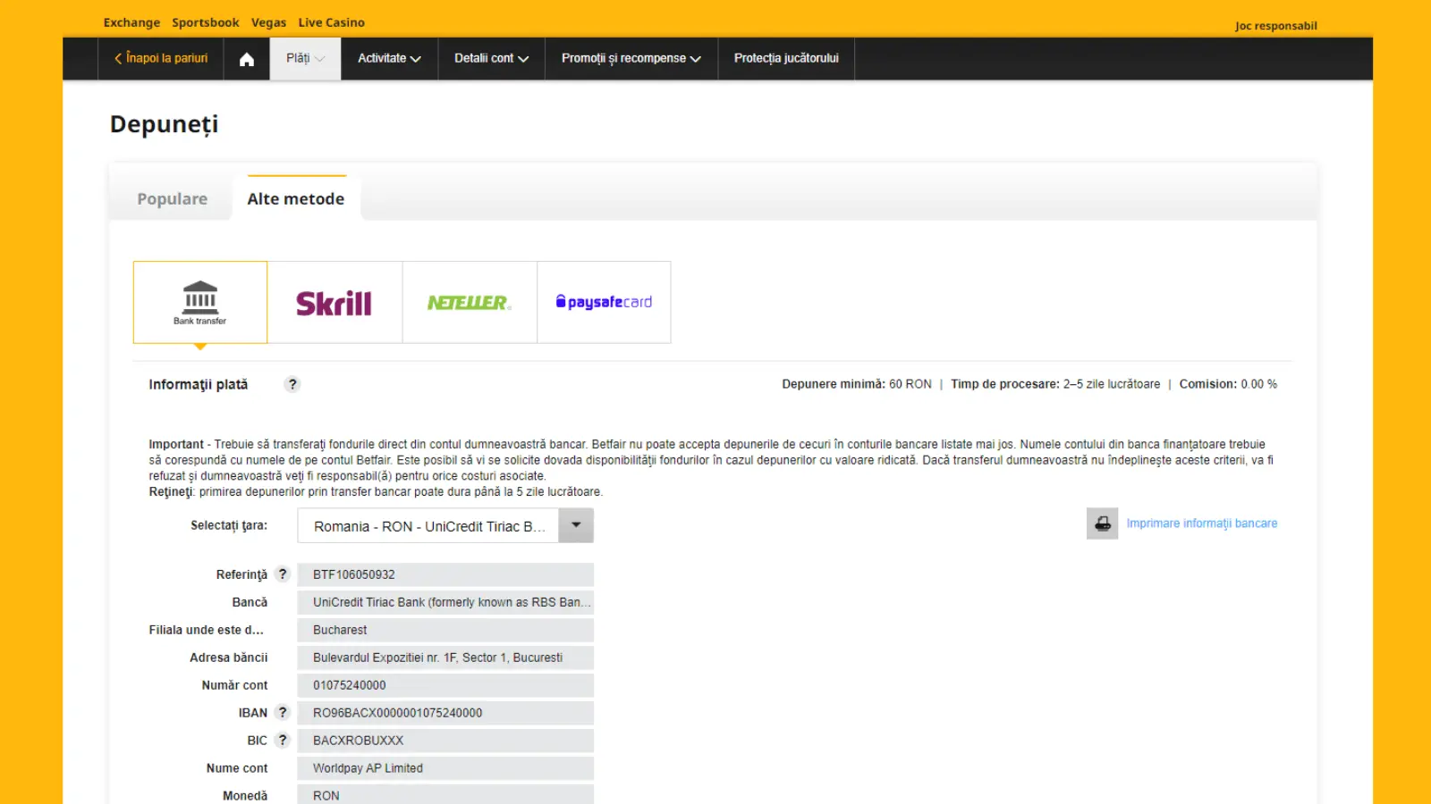Screen dimensions: 1431x804
Task: Click the printer icon
Action: (x=1103, y=523)
